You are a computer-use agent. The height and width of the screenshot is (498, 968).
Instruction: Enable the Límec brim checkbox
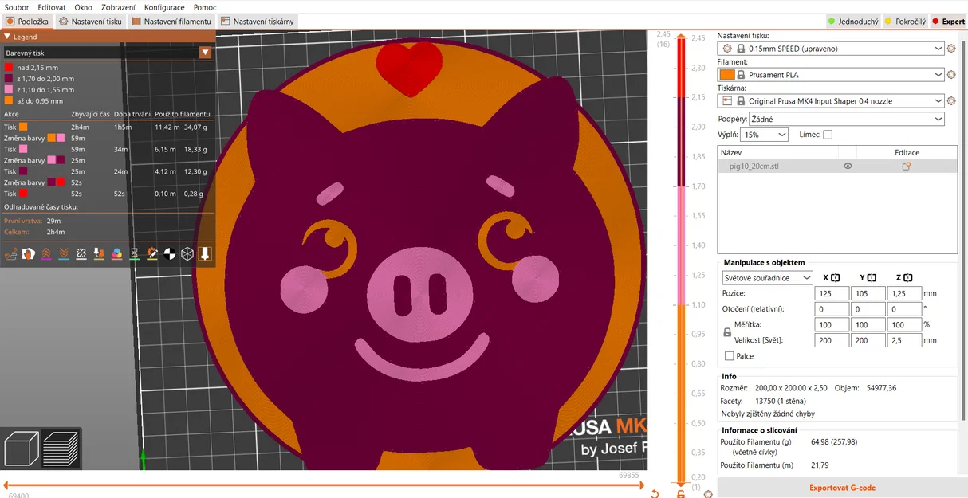pyautogui.click(x=828, y=135)
